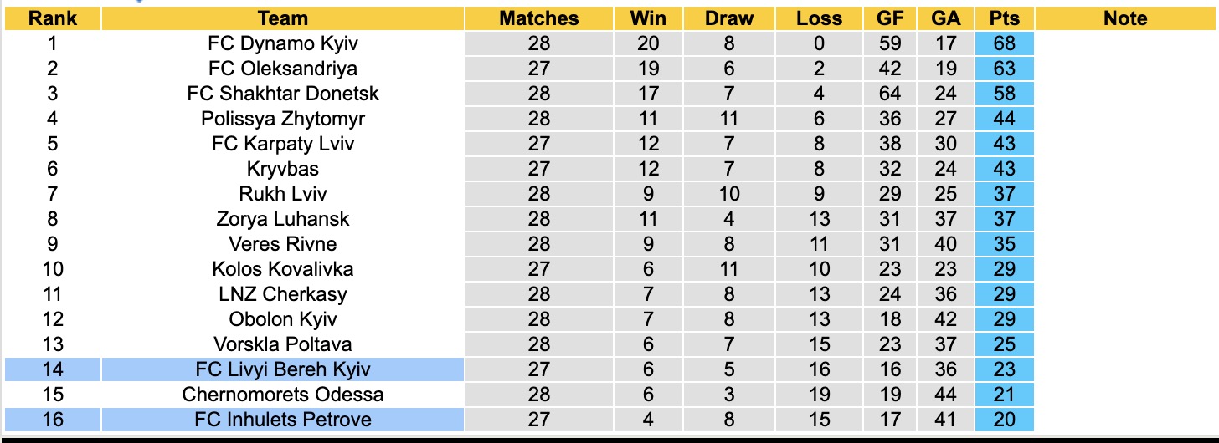Image resolution: width=1219 pixels, height=443 pixels.
Task: Click the Pts column header
Action: point(1004,18)
